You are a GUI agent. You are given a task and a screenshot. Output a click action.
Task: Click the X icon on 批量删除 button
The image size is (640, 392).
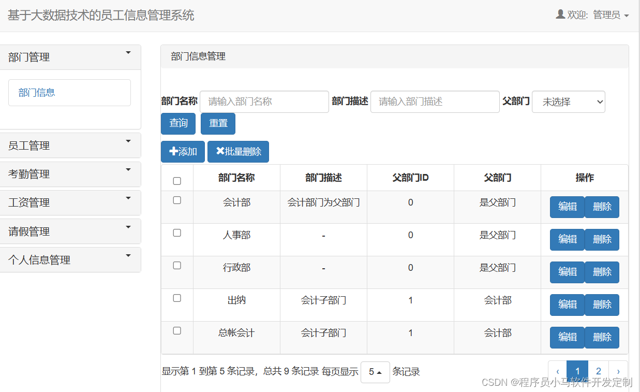(221, 151)
